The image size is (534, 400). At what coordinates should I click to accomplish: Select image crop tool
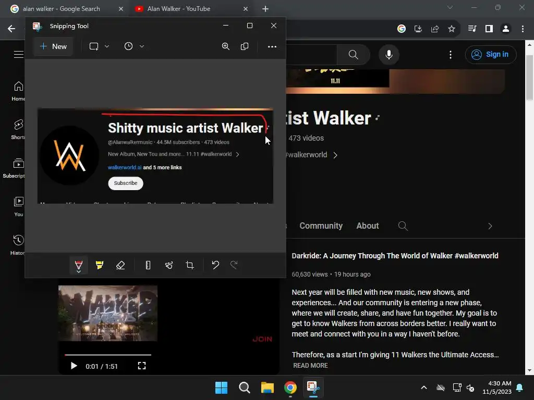[190, 265]
